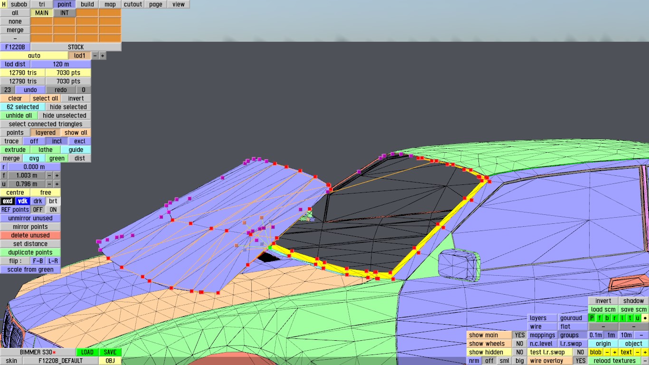Open the cutout tab
The image size is (649, 365).
click(x=133, y=4)
